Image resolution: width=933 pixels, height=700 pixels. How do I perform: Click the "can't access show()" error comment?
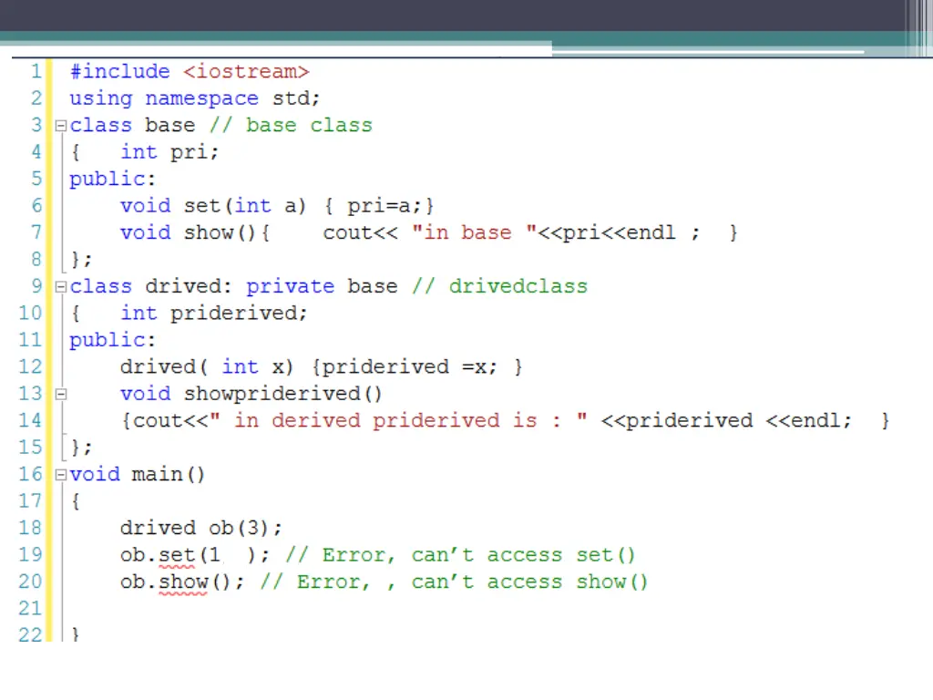click(x=529, y=582)
